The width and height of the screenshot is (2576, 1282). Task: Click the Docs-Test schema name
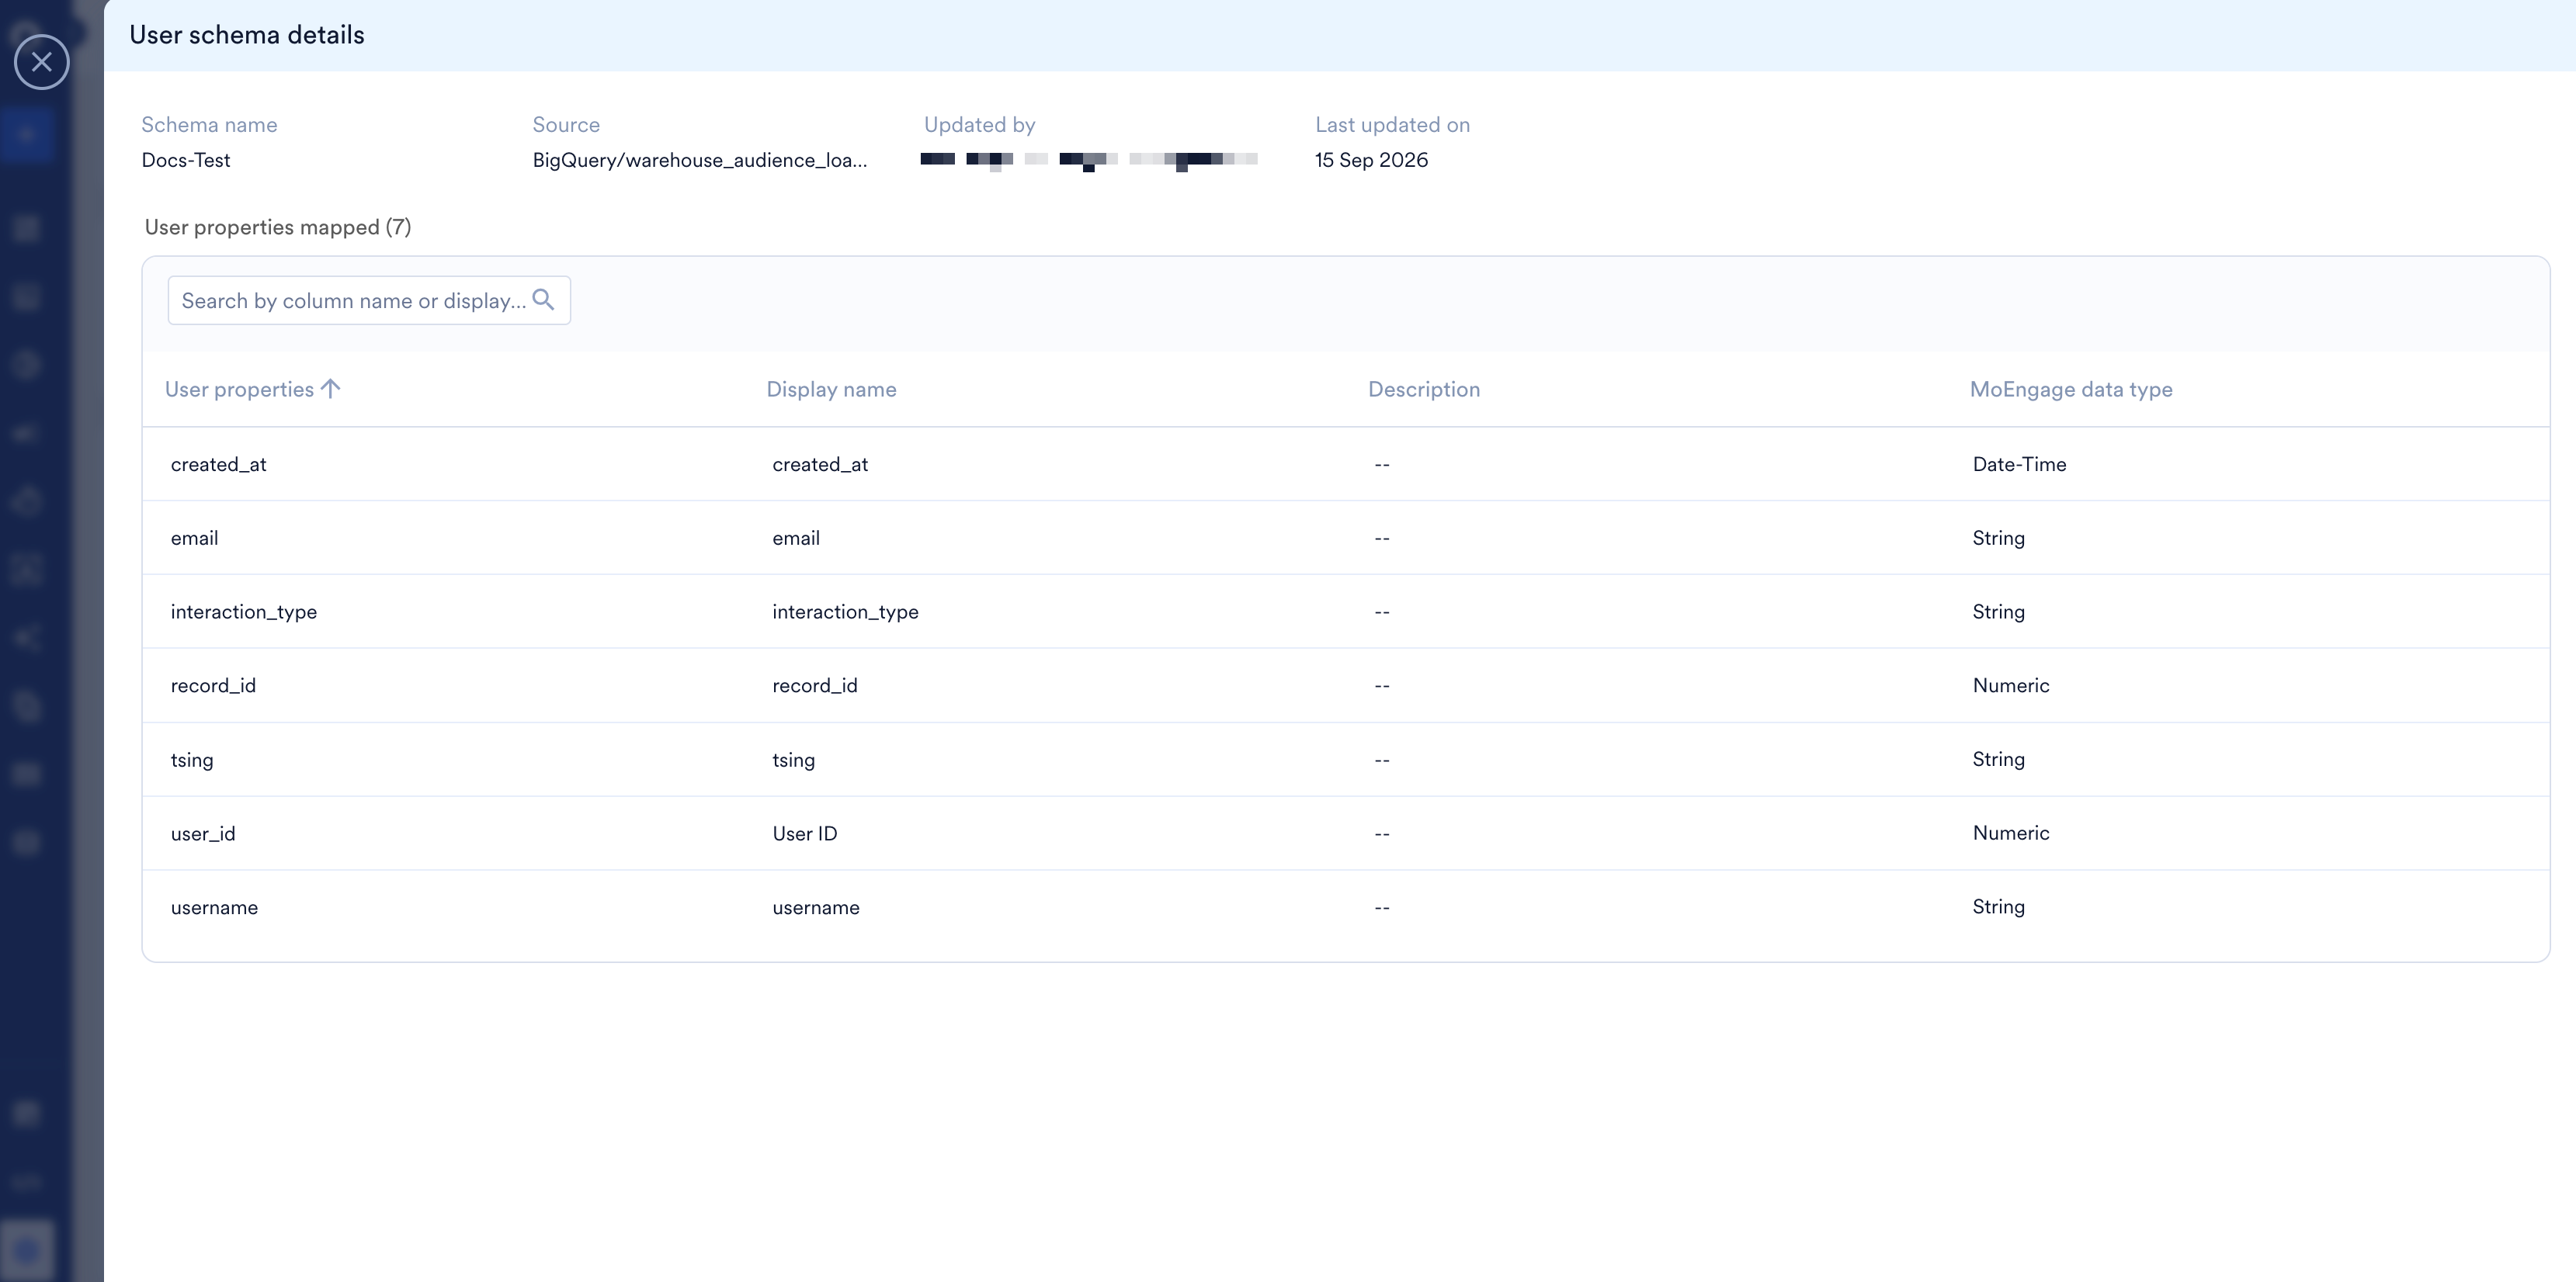[x=185, y=160]
